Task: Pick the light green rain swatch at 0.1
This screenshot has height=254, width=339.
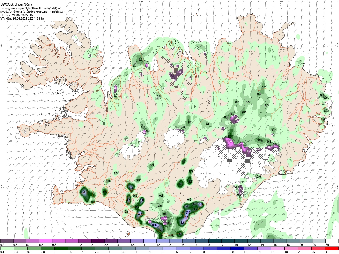Action: click(x=7, y=248)
